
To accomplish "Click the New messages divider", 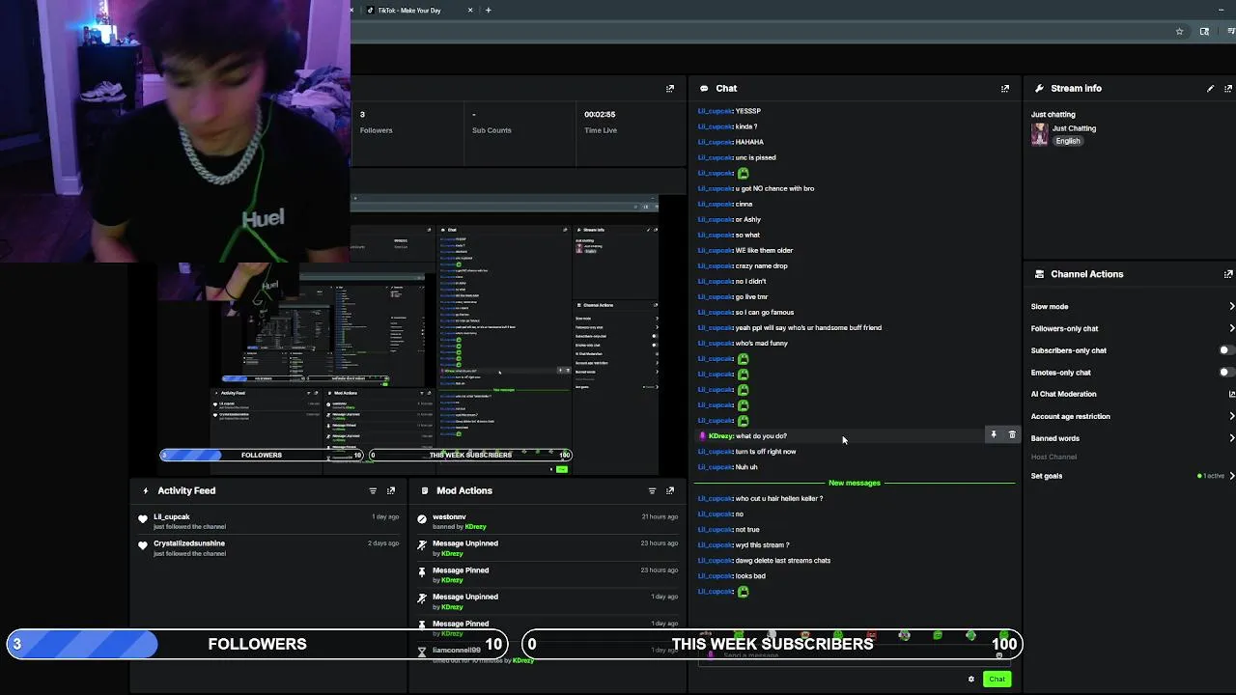I will (x=855, y=483).
